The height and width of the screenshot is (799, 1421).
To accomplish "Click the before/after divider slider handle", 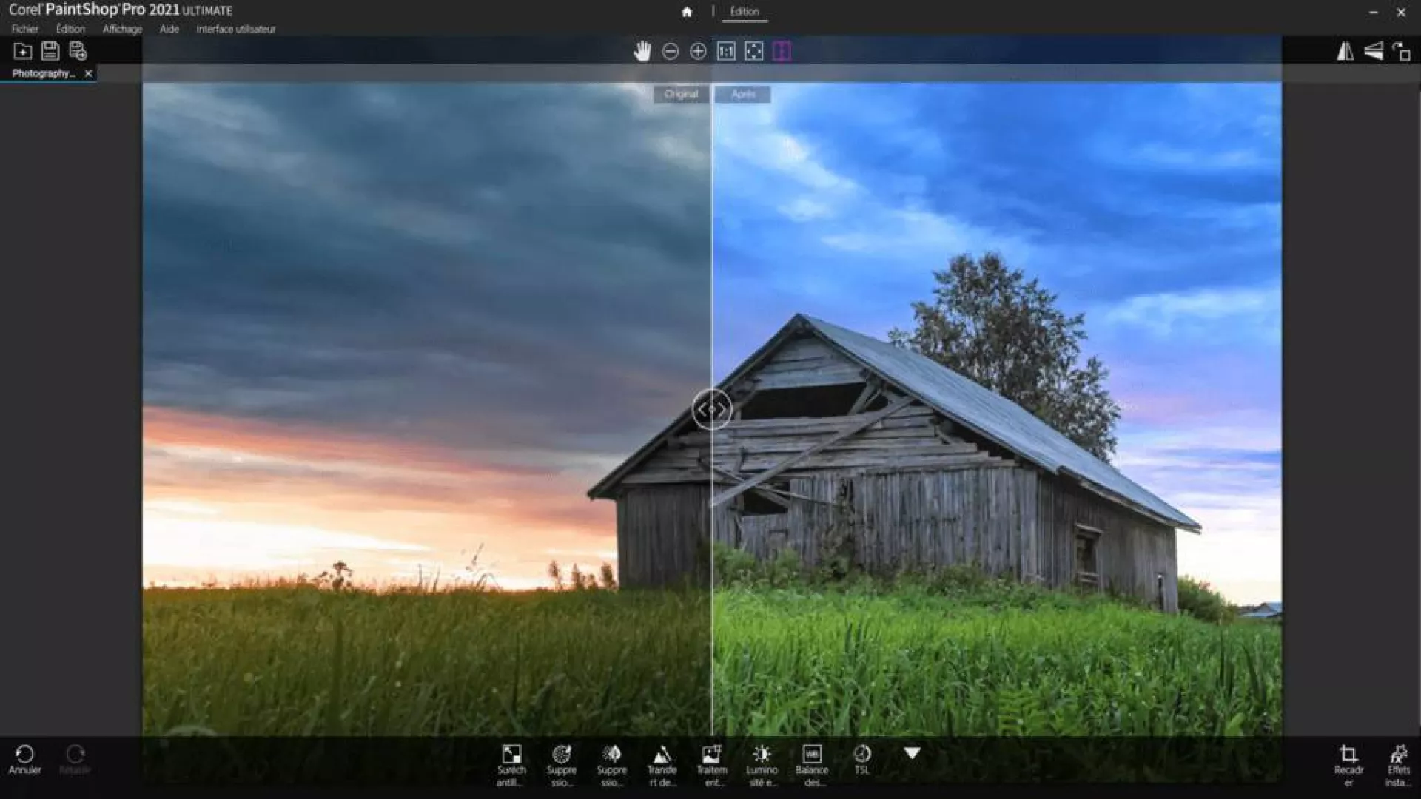I will point(711,409).
